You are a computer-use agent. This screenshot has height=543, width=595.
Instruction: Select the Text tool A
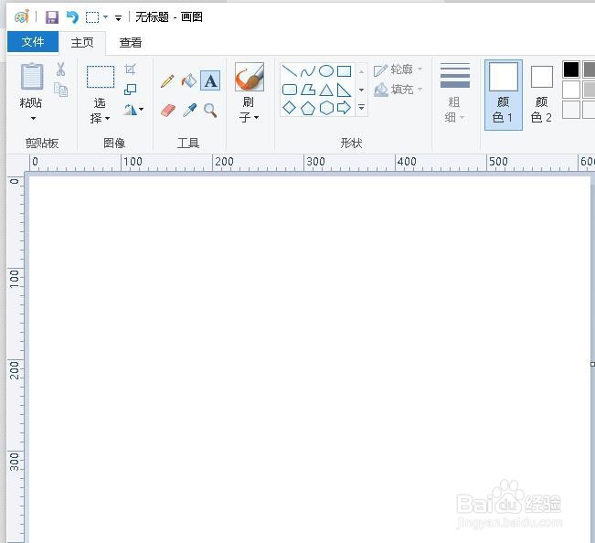tap(210, 80)
